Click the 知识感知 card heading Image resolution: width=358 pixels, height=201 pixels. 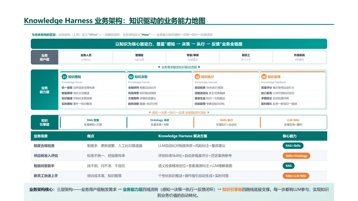coord(75,77)
